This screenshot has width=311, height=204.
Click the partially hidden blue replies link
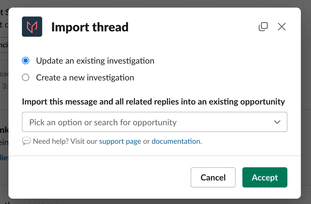(4, 158)
